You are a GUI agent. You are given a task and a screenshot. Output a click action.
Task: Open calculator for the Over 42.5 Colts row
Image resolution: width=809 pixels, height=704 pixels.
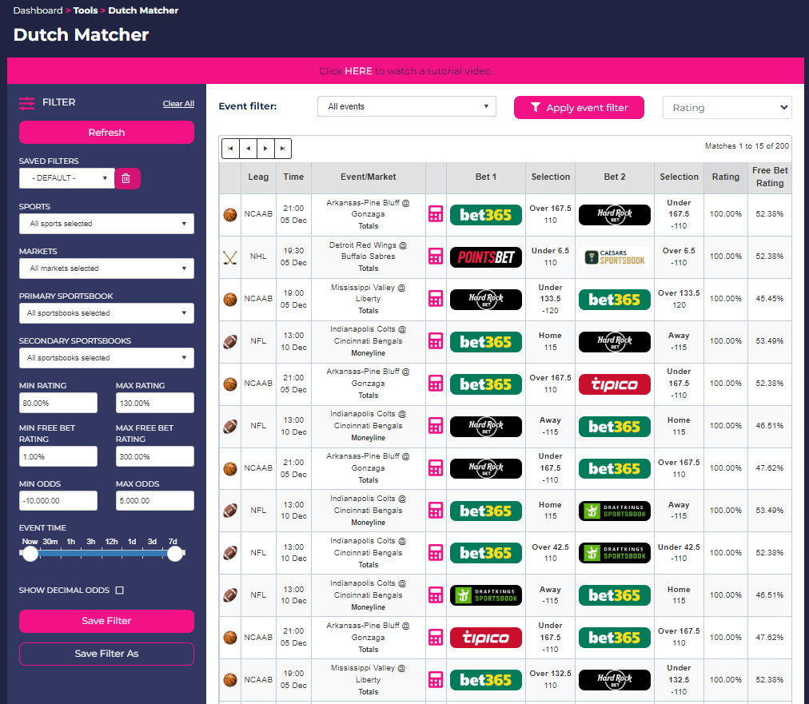[x=436, y=552]
